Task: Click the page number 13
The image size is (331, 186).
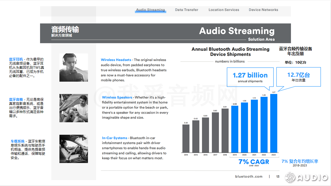Action: point(278,176)
